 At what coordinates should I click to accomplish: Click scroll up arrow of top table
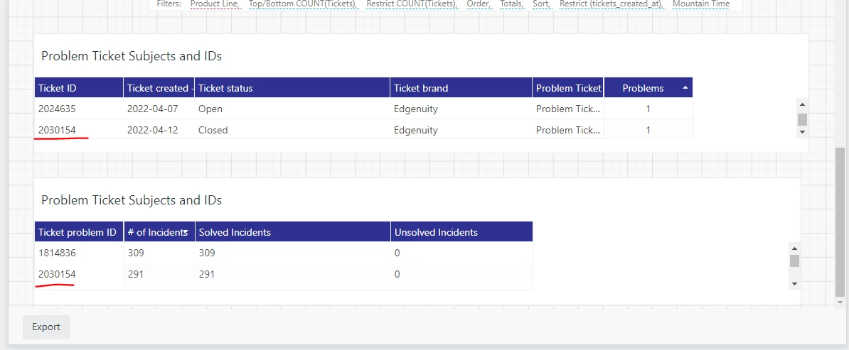tap(803, 104)
